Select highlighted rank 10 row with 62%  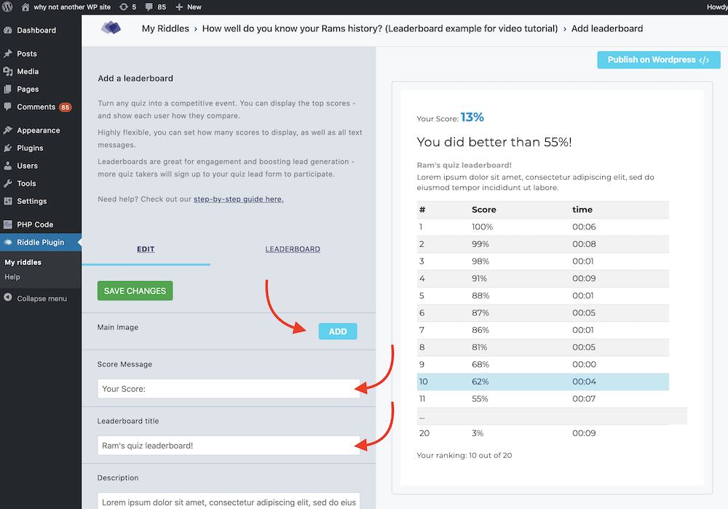click(x=543, y=382)
